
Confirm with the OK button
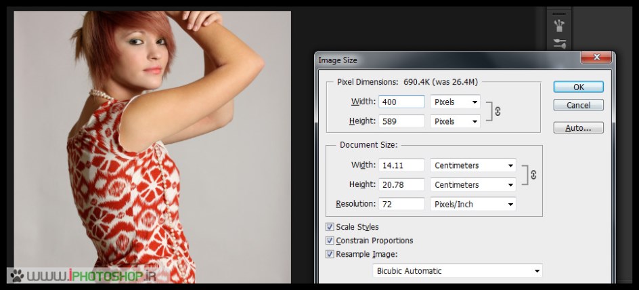pyautogui.click(x=578, y=87)
